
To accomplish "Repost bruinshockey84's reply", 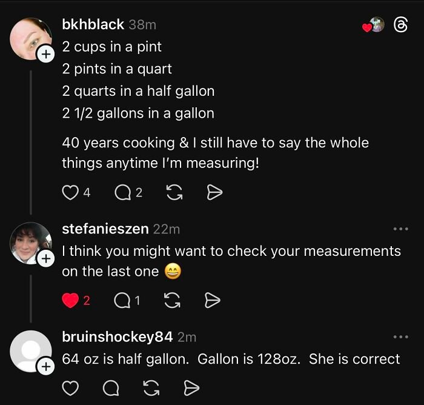I will tap(153, 387).
